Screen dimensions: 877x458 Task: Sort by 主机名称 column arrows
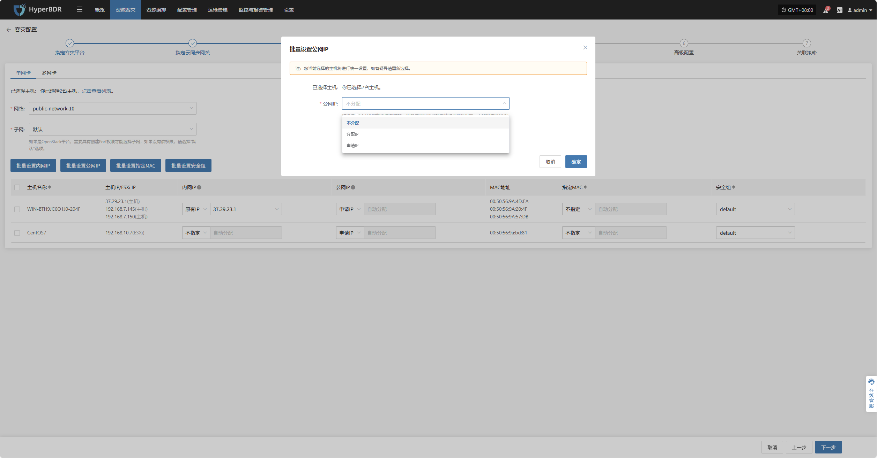tap(50, 187)
